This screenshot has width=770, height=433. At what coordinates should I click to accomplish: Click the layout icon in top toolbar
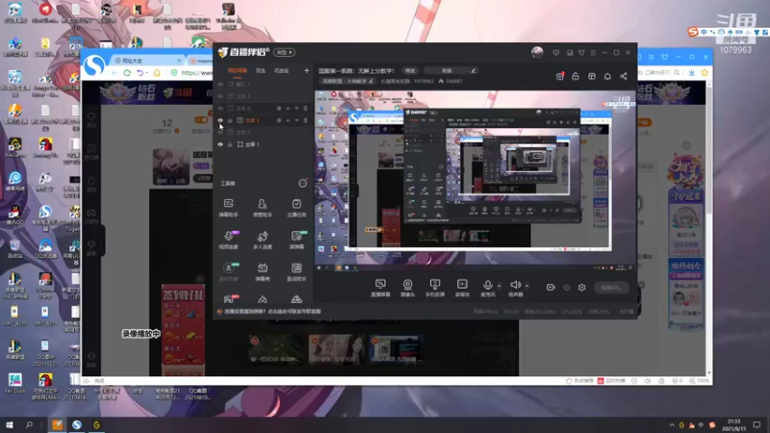pos(592,76)
